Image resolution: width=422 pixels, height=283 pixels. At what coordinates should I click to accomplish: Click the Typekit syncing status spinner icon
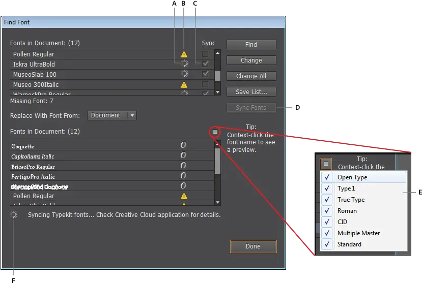pyautogui.click(x=13, y=214)
